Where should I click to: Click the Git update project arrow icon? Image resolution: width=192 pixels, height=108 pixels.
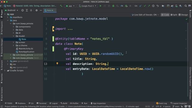(x=141, y=6)
